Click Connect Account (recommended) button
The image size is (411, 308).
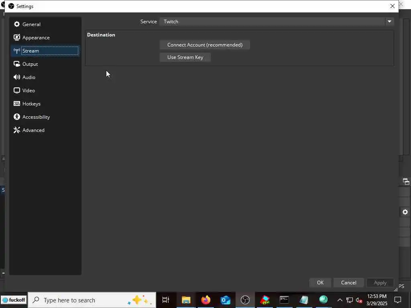(205, 45)
